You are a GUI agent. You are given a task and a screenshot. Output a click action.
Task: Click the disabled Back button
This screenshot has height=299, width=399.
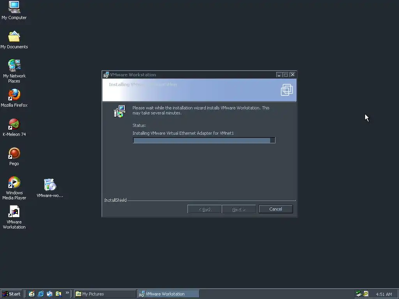pyautogui.click(x=205, y=209)
